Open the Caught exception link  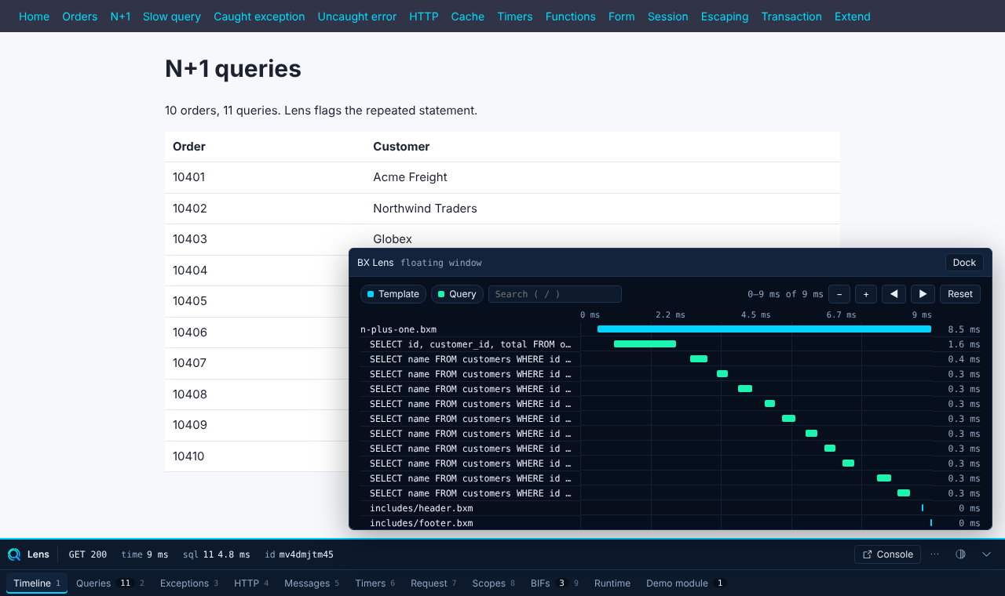tap(259, 16)
